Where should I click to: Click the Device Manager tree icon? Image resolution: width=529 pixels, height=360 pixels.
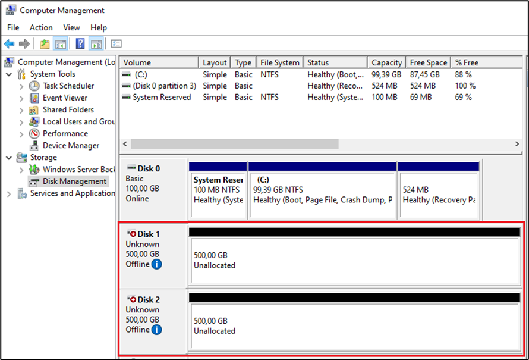coord(34,146)
